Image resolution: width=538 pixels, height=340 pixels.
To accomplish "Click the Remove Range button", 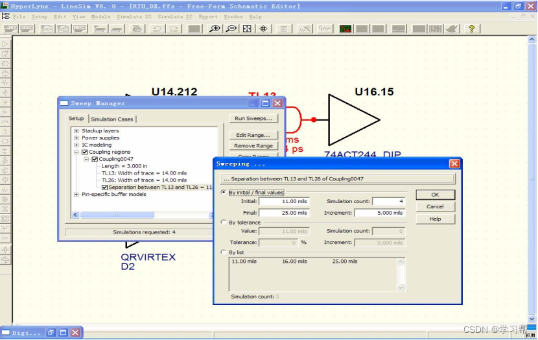I will (253, 145).
